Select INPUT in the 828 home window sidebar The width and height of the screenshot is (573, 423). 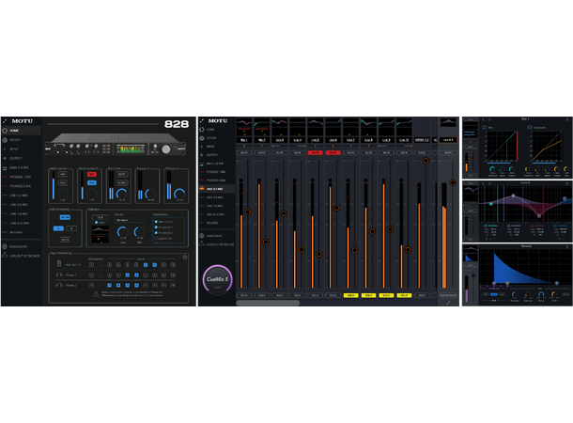[x=14, y=149]
